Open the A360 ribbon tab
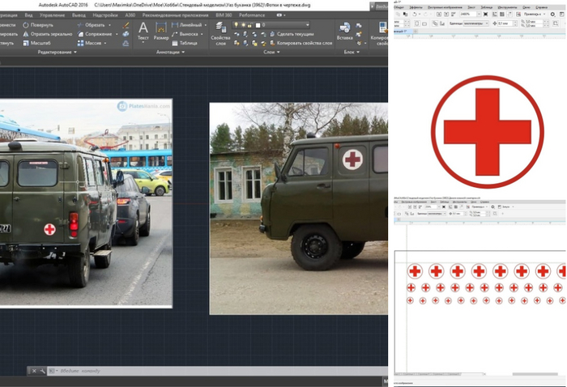Viewport: 567px width, 387px height. 130,15
